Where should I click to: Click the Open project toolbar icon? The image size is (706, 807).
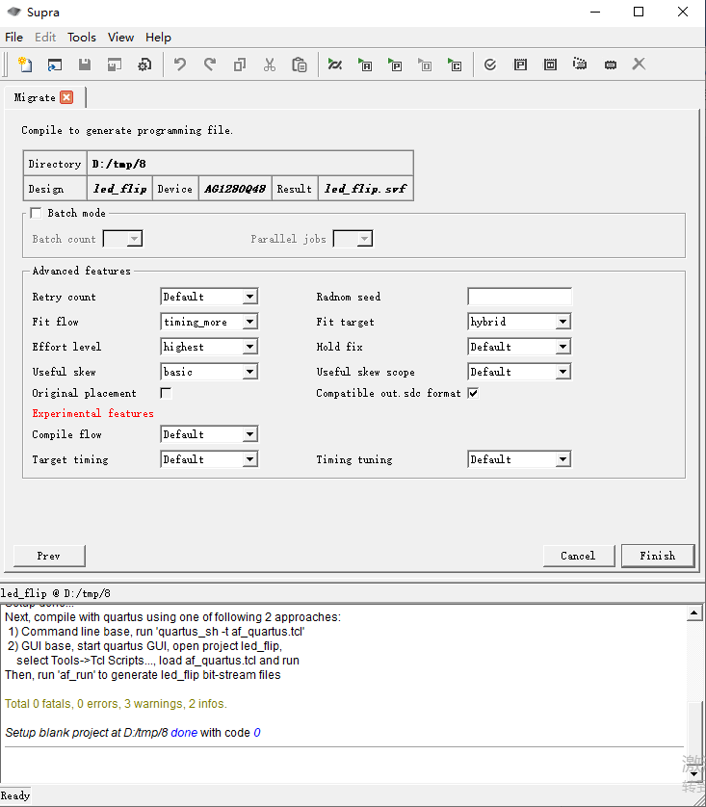point(55,65)
